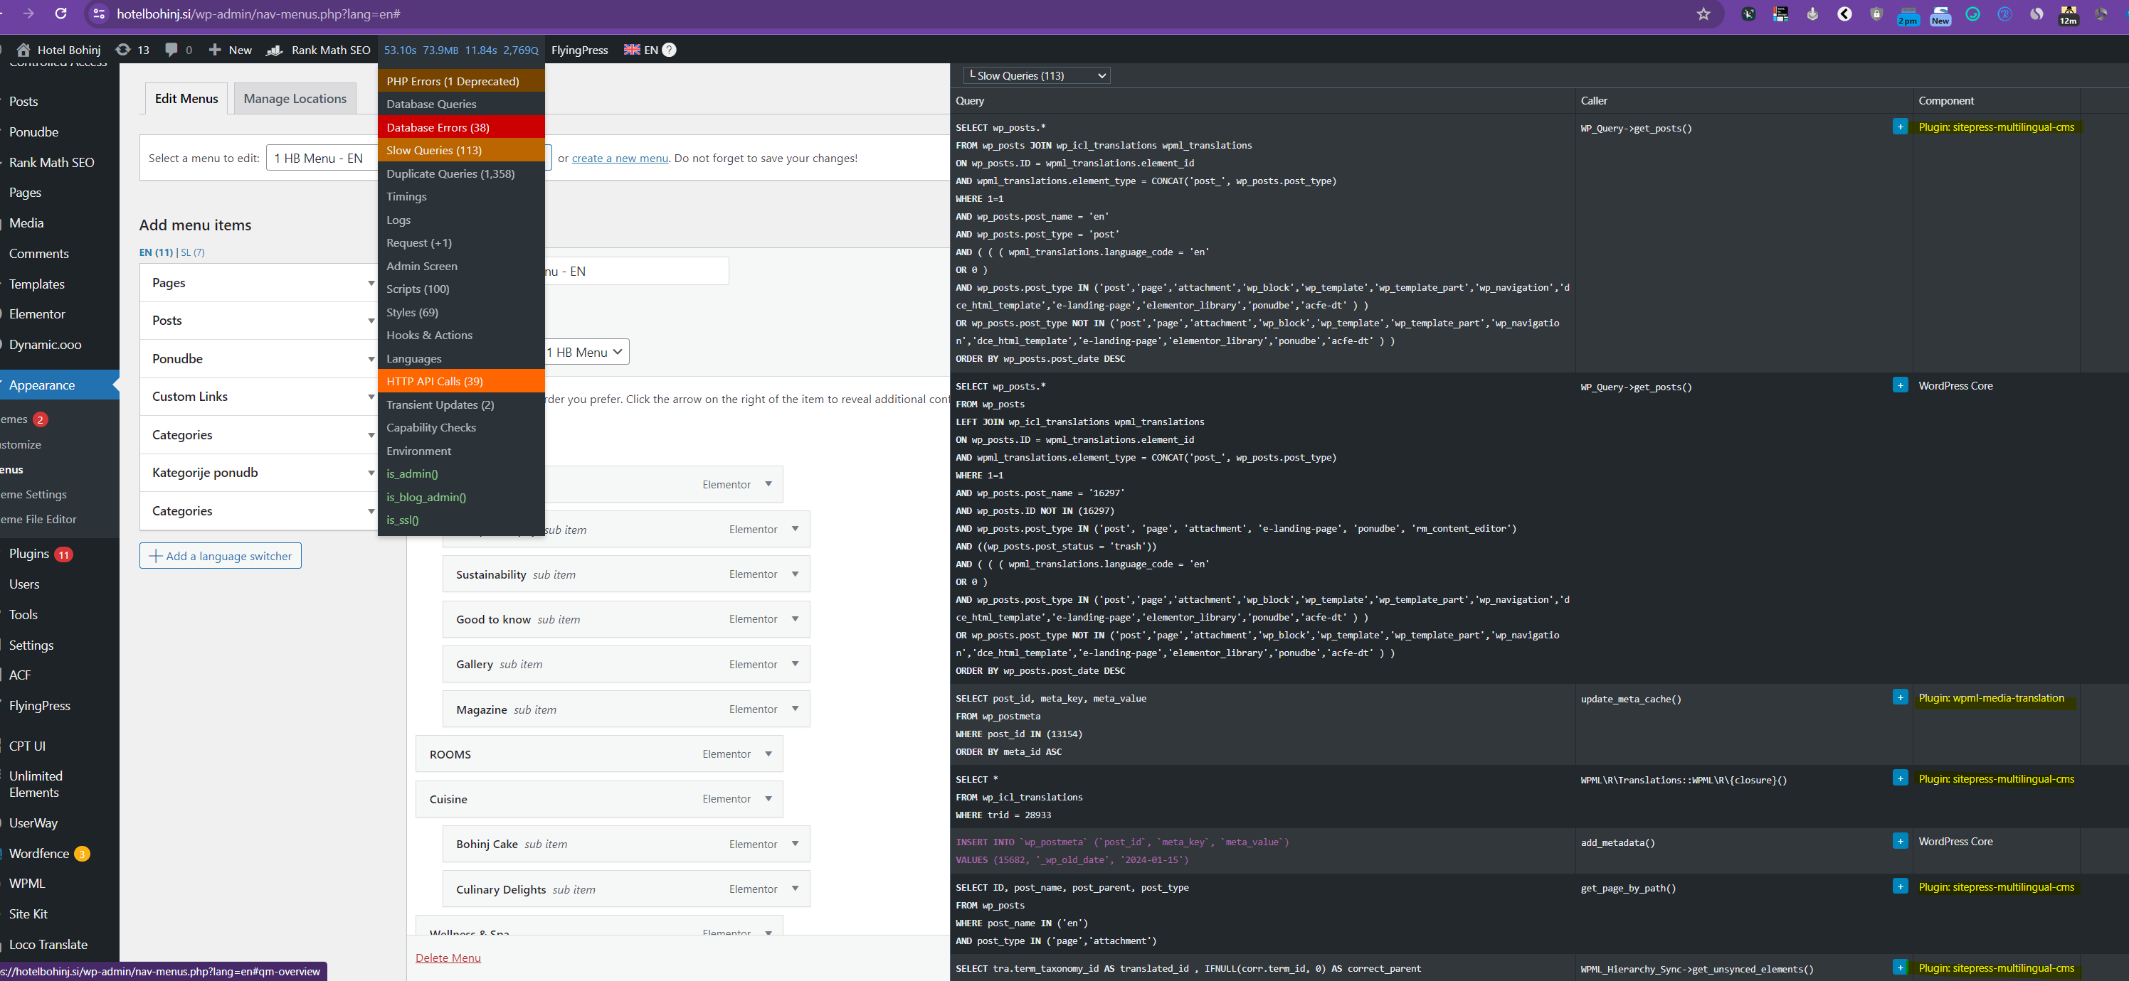Viewport: 2129px width, 981px height.
Task: Open Query Monitor summary stats in admin bar
Action: click(x=461, y=50)
